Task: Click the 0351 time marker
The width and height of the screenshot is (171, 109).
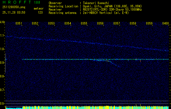Action: coord(19,24)
